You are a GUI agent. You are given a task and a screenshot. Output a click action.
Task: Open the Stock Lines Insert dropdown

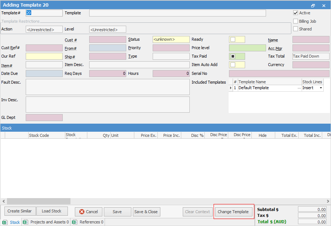(321, 88)
